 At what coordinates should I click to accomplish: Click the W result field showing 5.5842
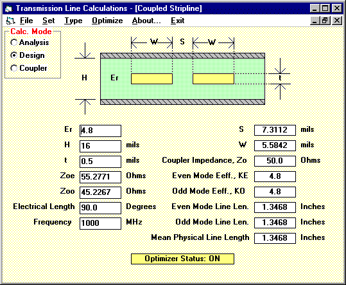tap(275, 145)
